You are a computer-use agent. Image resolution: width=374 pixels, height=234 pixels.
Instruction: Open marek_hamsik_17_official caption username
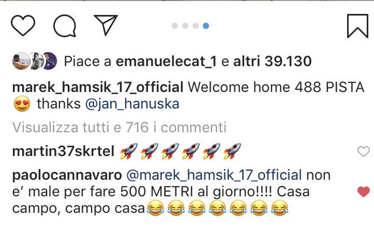point(98,87)
